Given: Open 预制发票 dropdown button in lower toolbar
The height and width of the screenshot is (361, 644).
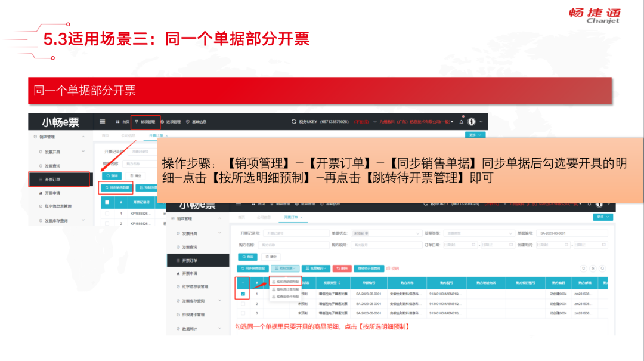Looking at the screenshot, I should pyautogui.click(x=285, y=269).
